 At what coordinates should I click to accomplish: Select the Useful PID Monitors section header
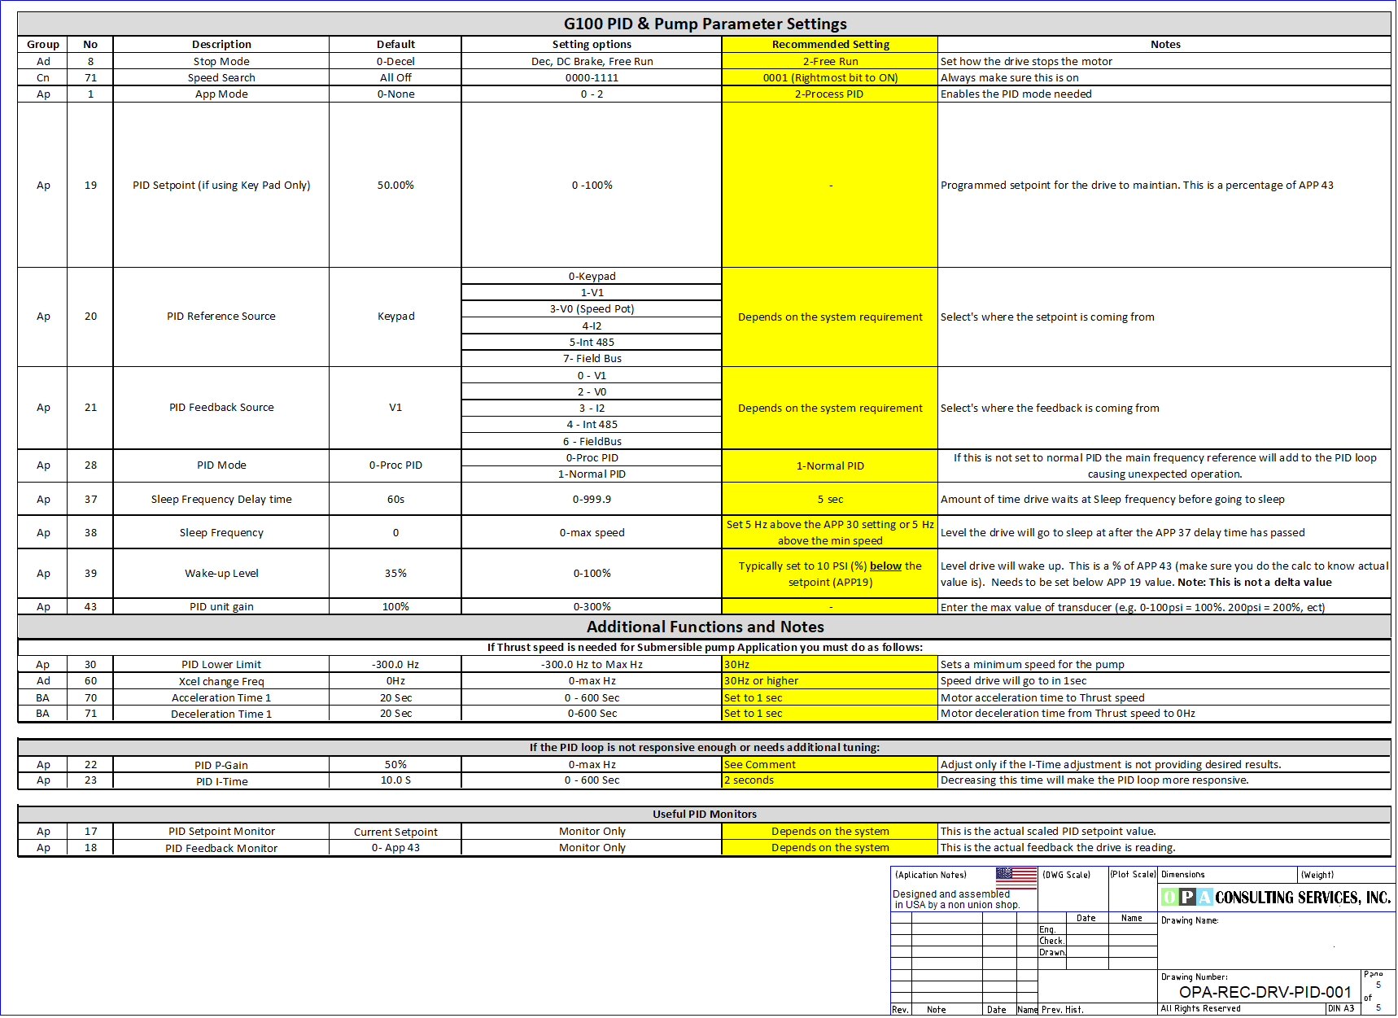coord(705,815)
